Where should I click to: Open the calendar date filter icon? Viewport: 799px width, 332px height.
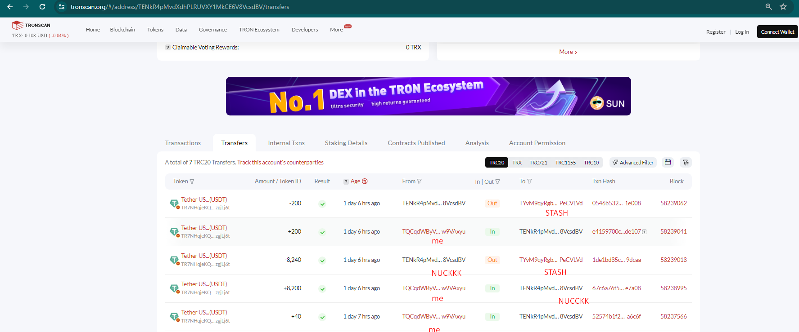(668, 162)
